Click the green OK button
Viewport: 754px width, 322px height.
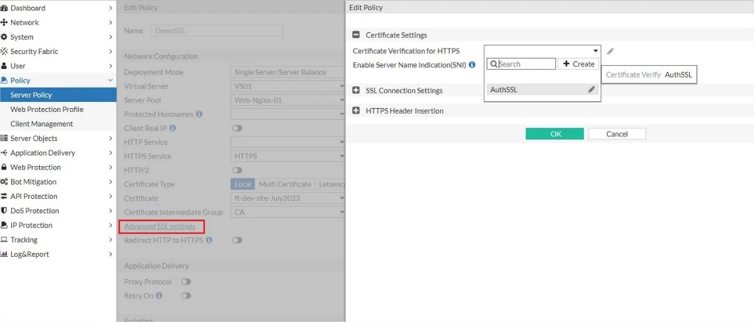[555, 134]
